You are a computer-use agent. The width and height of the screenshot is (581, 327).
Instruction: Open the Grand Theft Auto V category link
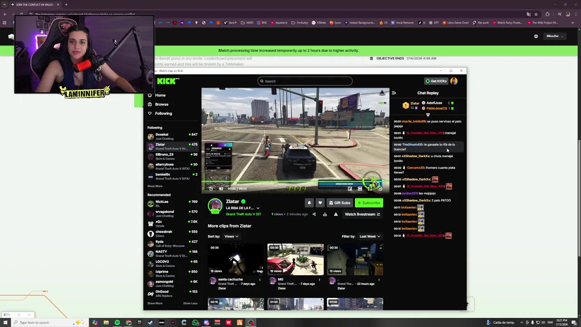(x=243, y=214)
